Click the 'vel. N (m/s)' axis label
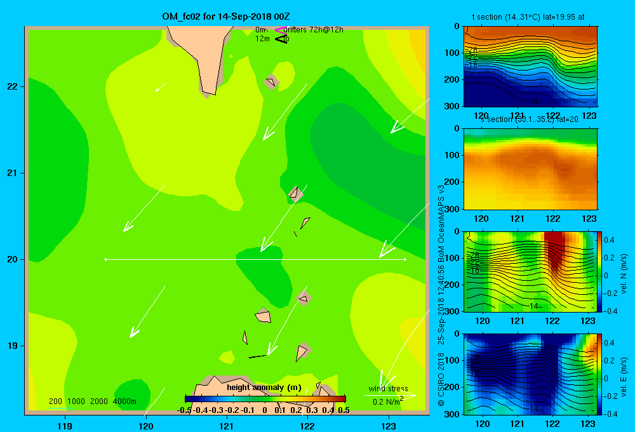The height and width of the screenshot is (432, 635). [624, 274]
